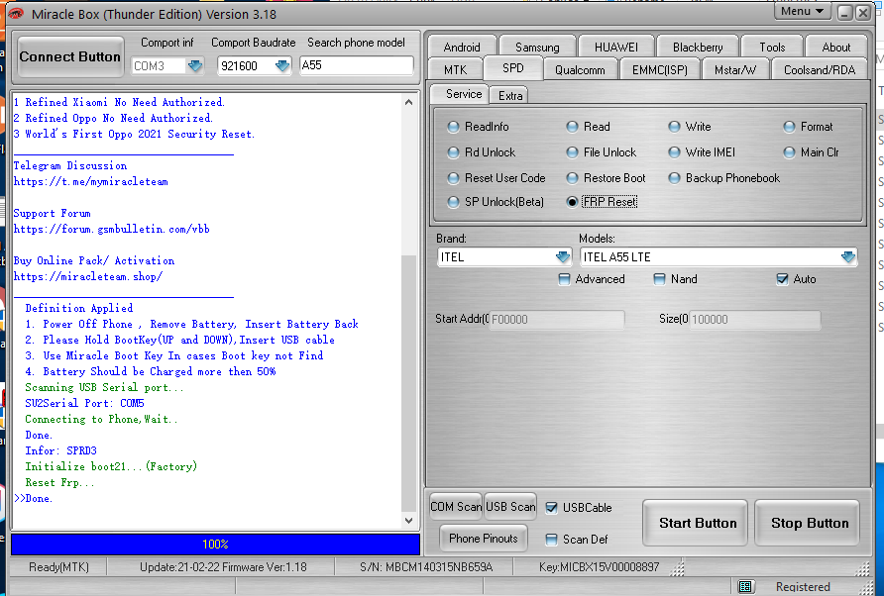Click the Start Addr F00000 field
884x596 pixels.
(556, 320)
